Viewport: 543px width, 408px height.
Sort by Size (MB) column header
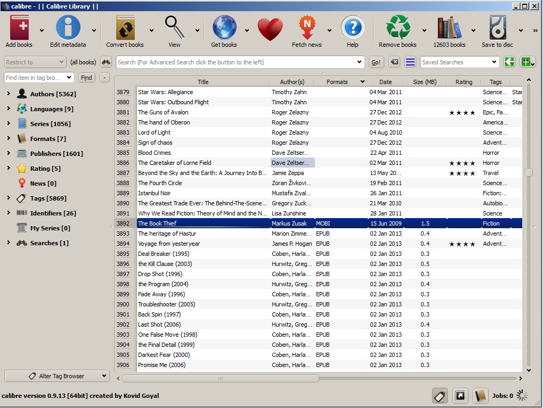pyautogui.click(x=425, y=82)
